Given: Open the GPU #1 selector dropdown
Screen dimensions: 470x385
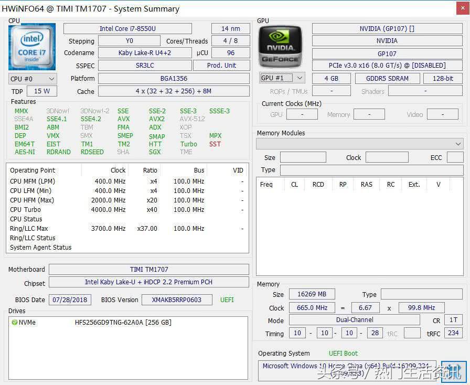Looking at the screenshot, I should click(x=282, y=78).
